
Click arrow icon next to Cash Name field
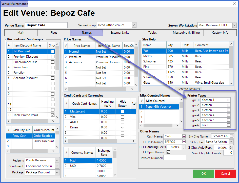184,136
